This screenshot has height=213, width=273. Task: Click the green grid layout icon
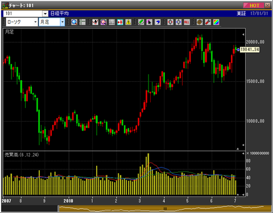(82, 22)
